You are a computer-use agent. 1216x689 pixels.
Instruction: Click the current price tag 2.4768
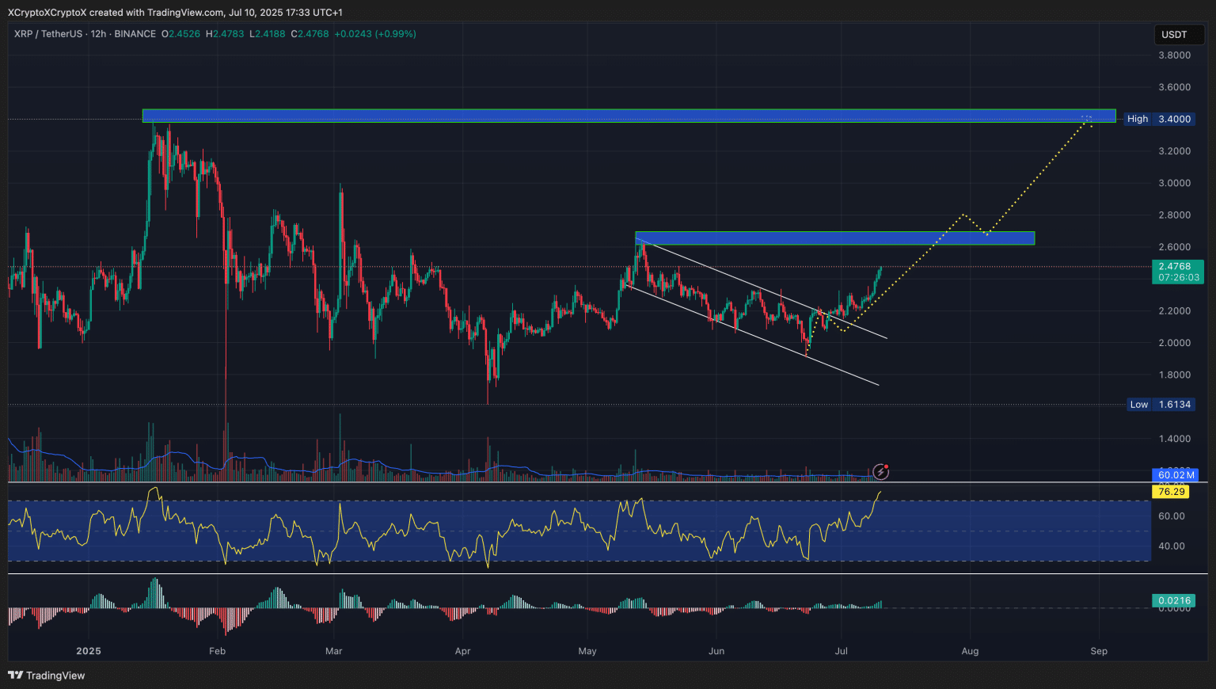[x=1175, y=267]
